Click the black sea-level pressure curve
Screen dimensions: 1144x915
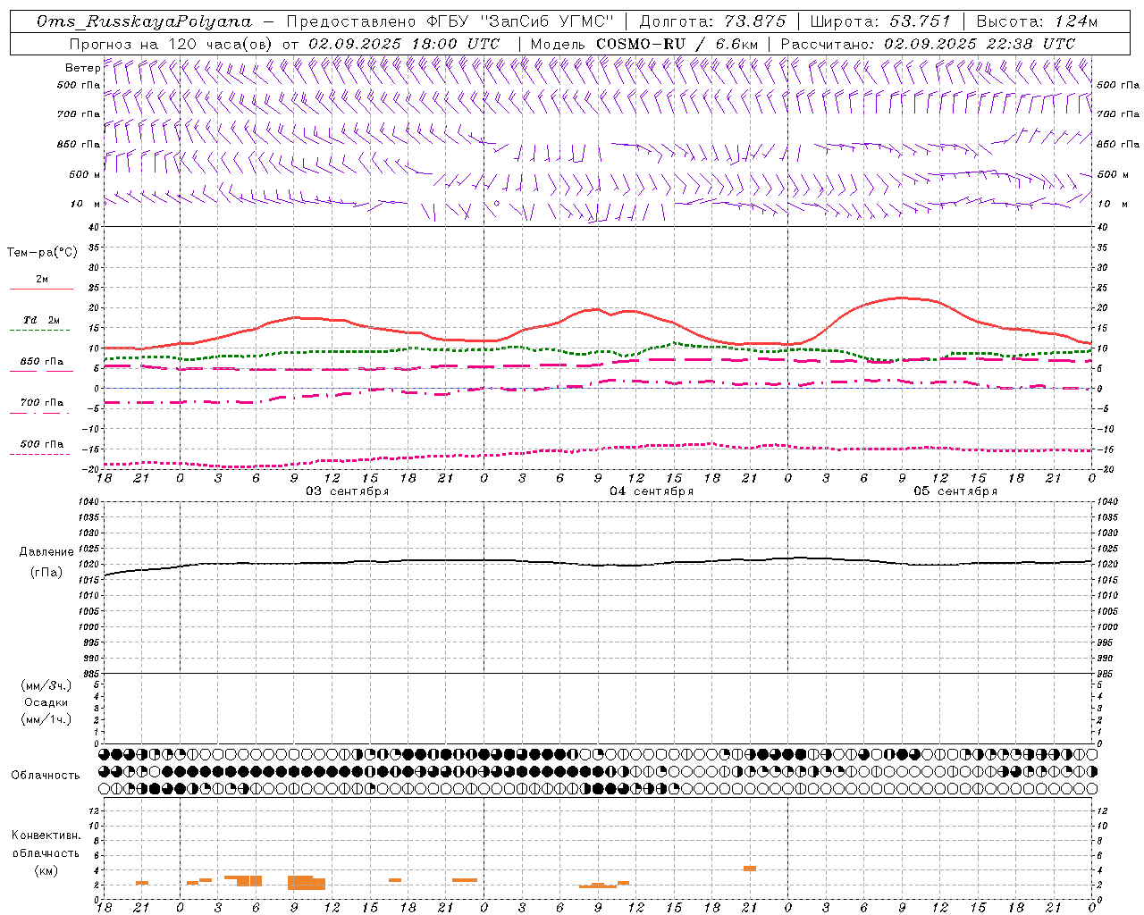tap(598, 564)
